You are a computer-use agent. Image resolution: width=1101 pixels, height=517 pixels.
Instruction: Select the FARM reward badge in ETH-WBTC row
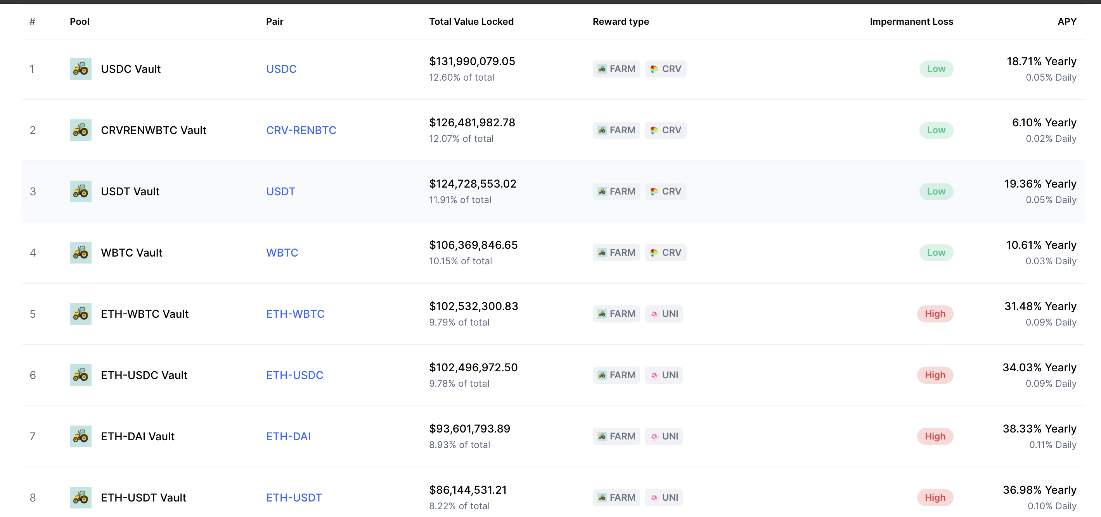click(616, 314)
